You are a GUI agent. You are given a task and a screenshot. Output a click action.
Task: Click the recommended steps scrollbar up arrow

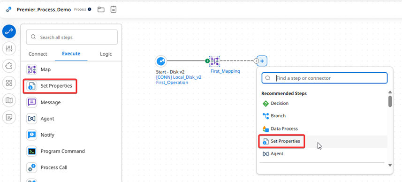pyautogui.click(x=390, y=92)
